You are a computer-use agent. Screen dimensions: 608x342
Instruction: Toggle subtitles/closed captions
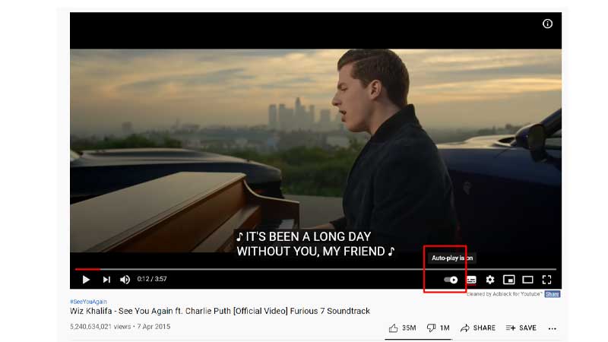click(471, 280)
